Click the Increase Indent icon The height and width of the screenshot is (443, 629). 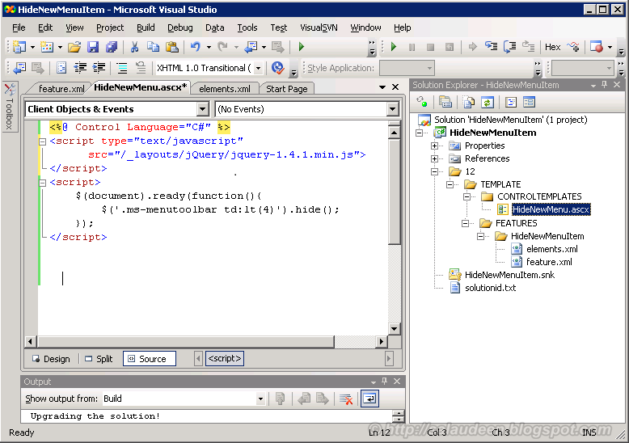pyautogui.click(x=99, y=68)
